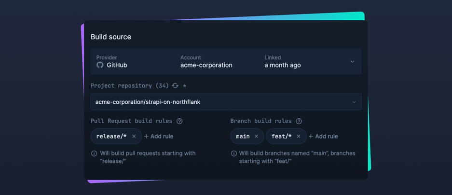The height and width of the screenshot is (195, 452).
Task: Click the GitHub provider logo icon
Action: point(100,65)
